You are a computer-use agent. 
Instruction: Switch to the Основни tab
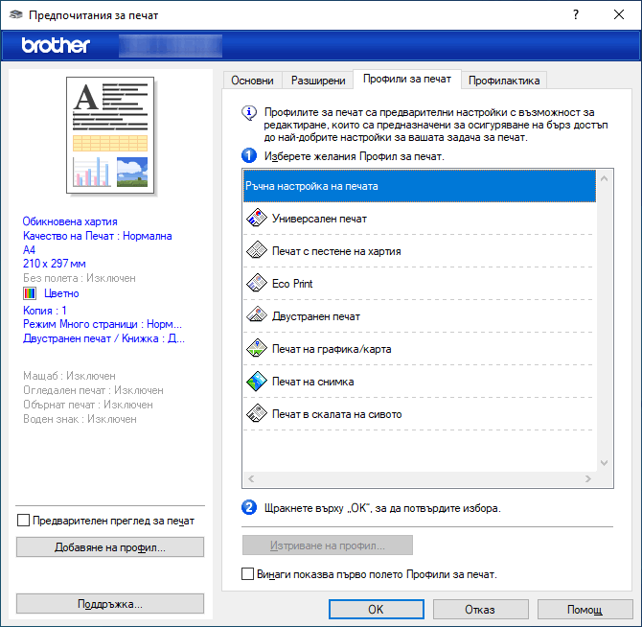(x=252, y=81)
